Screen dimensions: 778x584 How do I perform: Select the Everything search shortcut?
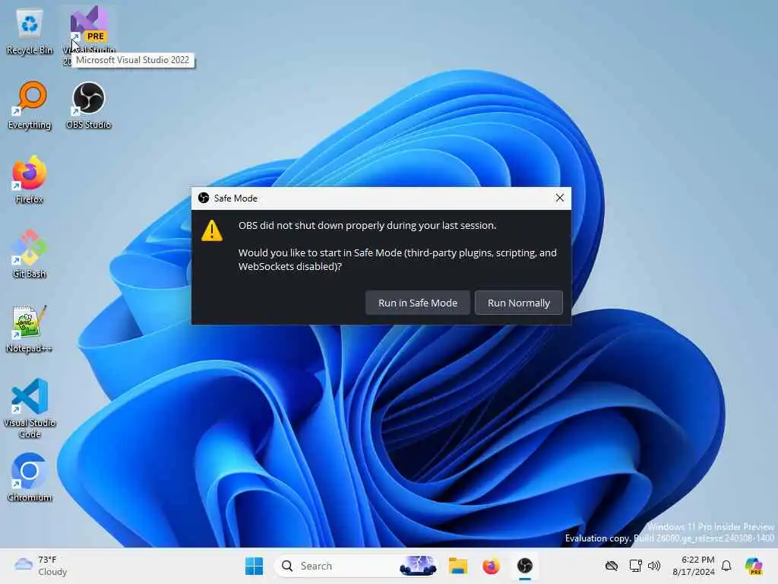pyautogui.click(x=30, y=106)
